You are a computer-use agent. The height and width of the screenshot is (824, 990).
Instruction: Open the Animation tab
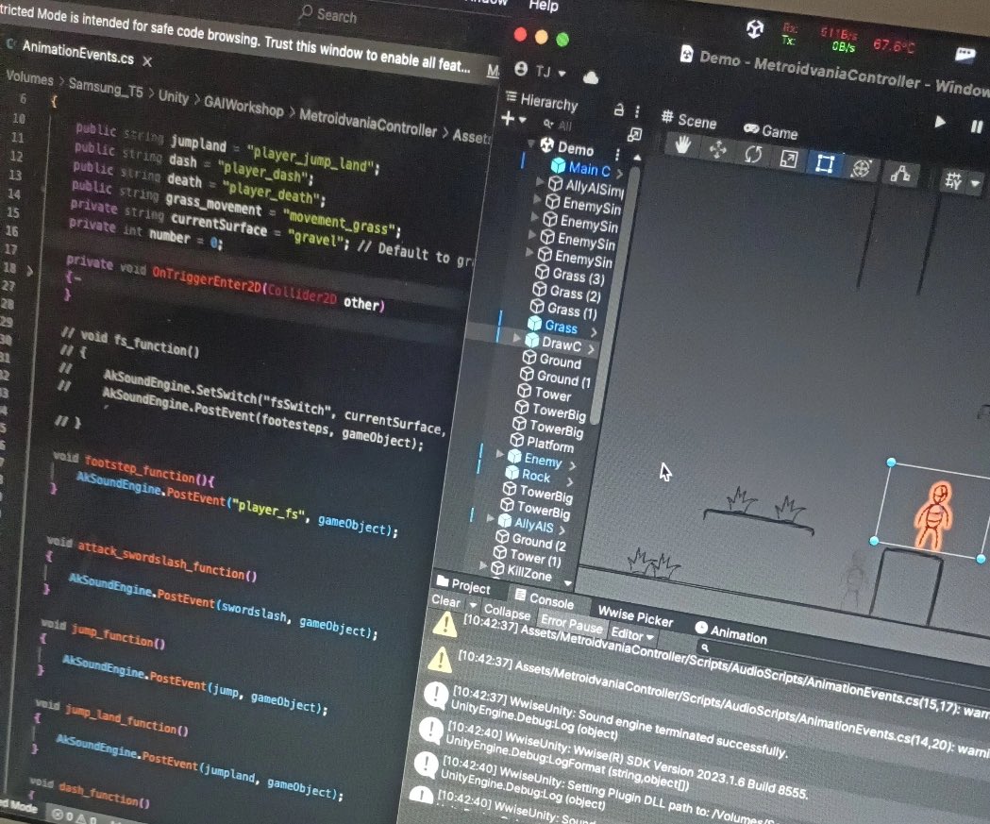pyautogui.click(x=731, y=632)
